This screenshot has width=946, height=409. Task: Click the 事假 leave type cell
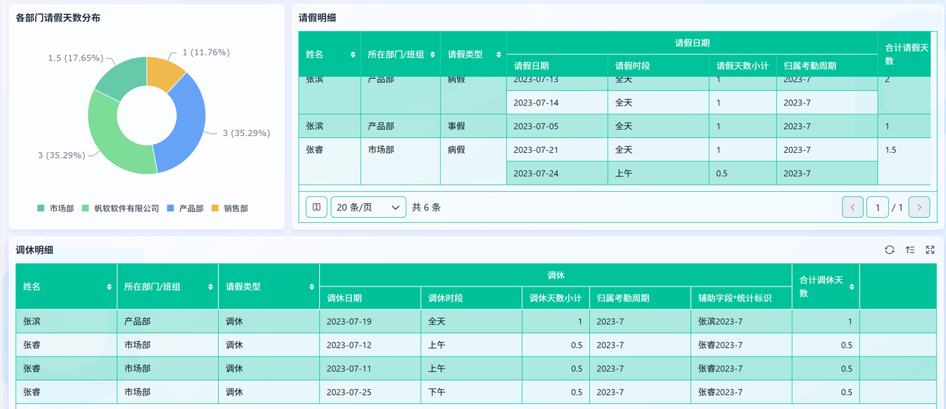click(474, 126)
